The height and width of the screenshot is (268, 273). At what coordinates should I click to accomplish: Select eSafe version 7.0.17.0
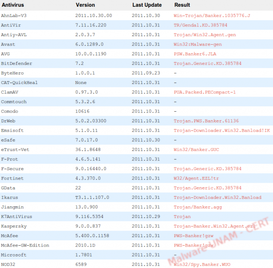(x=86, y=140)
